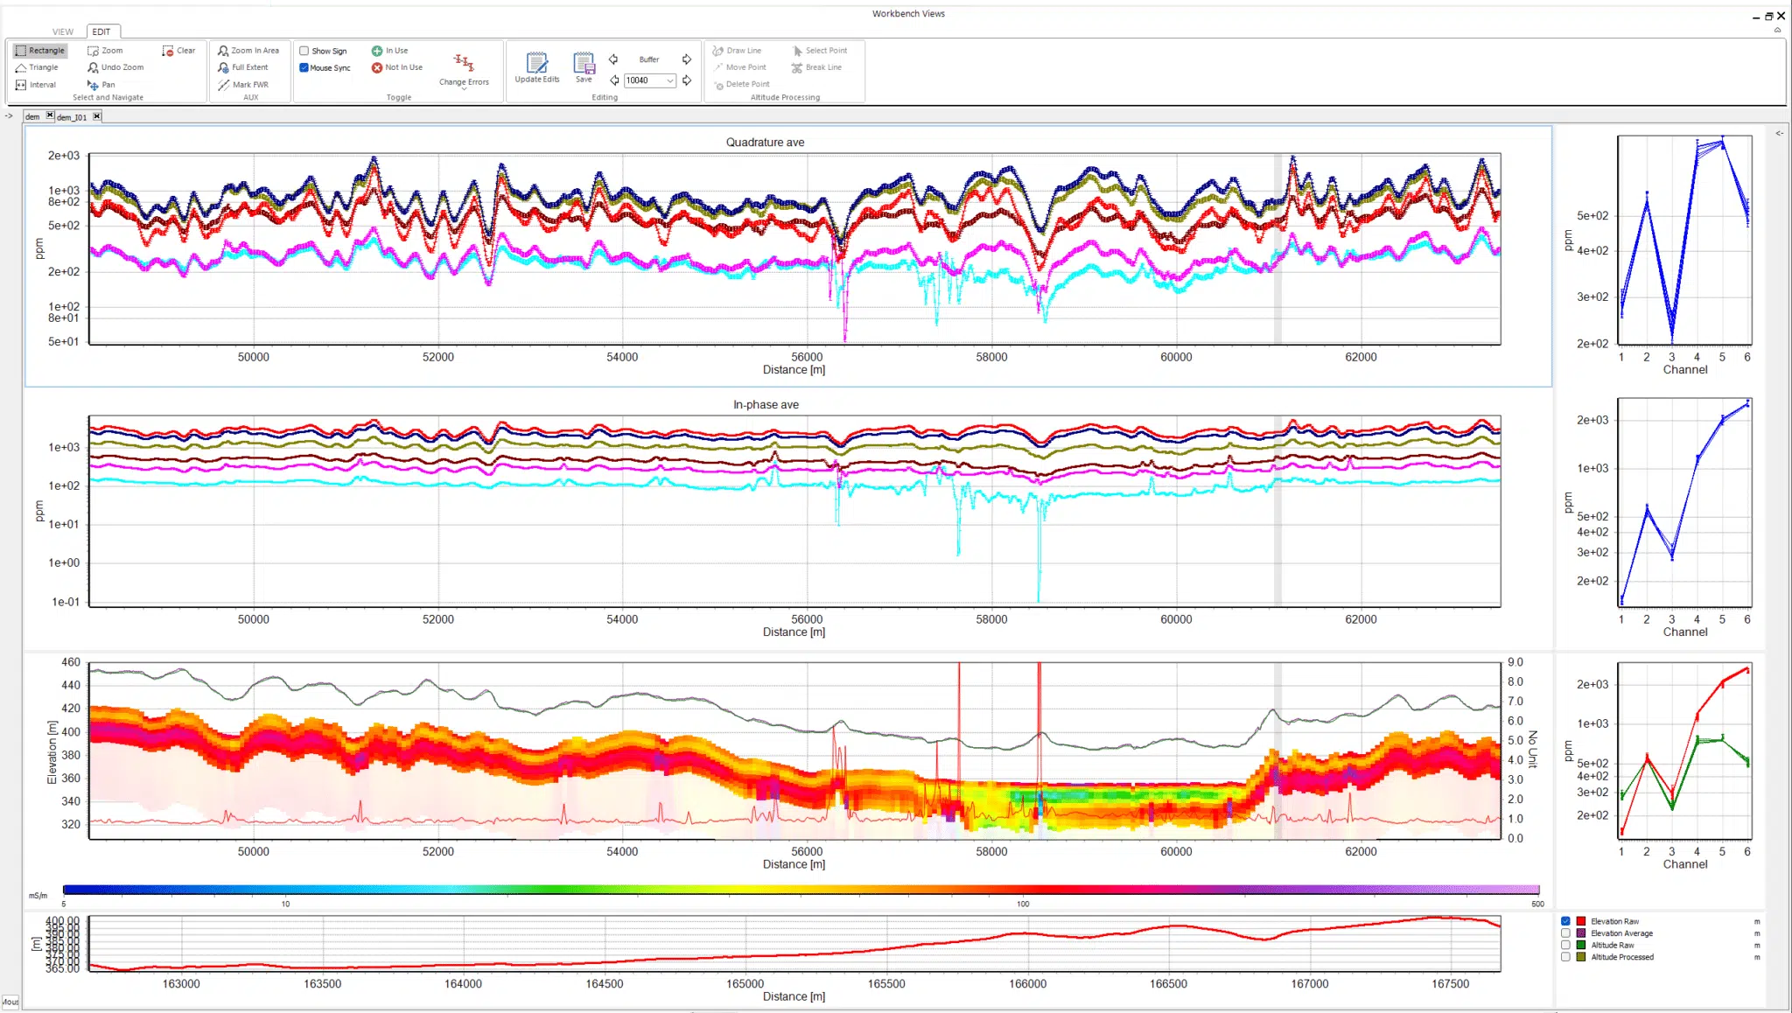The image size is (1792, 1013).
Task: Expand the buffer value 10040 combo box
Action: coord(670,80)
